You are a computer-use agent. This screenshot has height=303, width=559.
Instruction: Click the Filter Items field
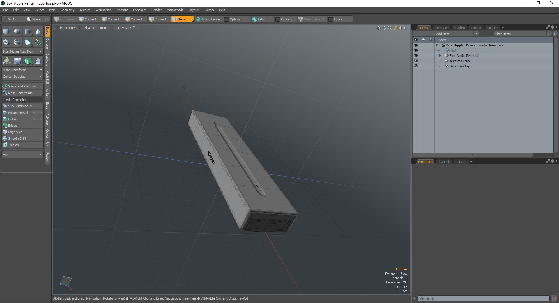click(519, 34)
